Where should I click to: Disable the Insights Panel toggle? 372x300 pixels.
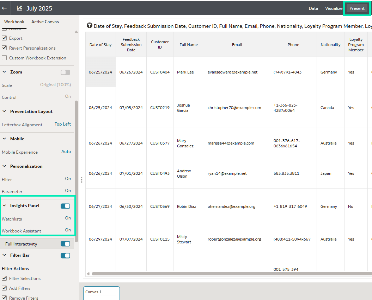tap(65, 206)
